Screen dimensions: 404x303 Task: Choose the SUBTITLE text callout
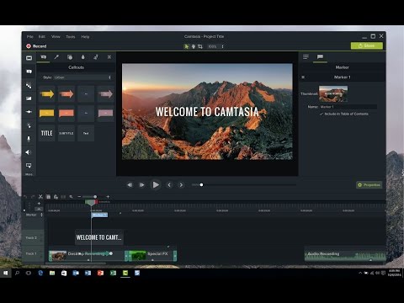point(66,133)
